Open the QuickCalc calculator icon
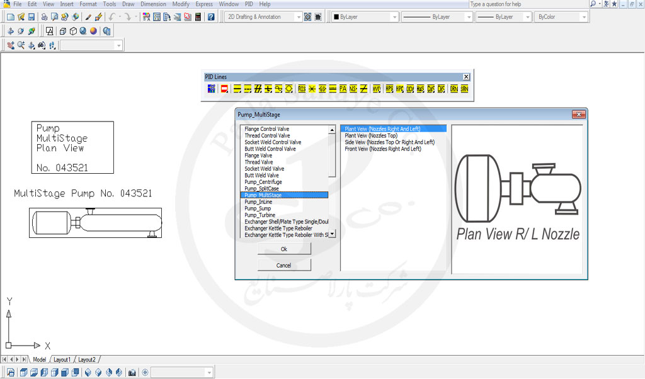The image size is (645, 379). [198, 17]
